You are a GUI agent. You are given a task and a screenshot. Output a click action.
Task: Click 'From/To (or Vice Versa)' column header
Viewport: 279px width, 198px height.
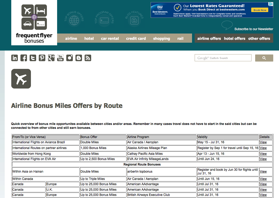tap(46, 137)
